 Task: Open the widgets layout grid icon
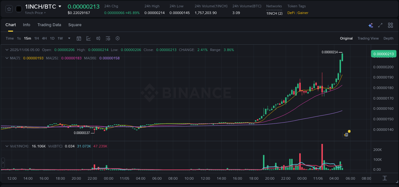(x=390, y=25)
